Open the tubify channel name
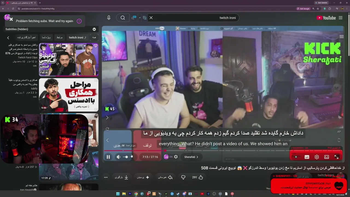This screenshot has width=350, height=197. click(x=34, y=89)
